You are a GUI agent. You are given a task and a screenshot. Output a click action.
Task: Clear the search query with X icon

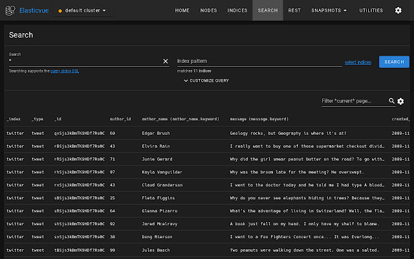165,61
